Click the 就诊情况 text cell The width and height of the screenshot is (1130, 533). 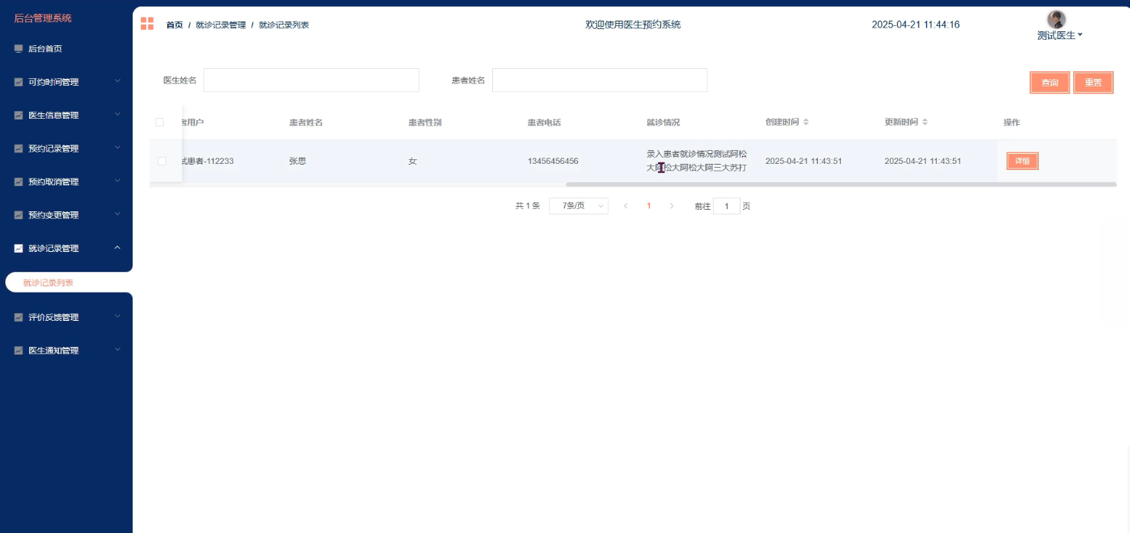(x=697, y=161)
